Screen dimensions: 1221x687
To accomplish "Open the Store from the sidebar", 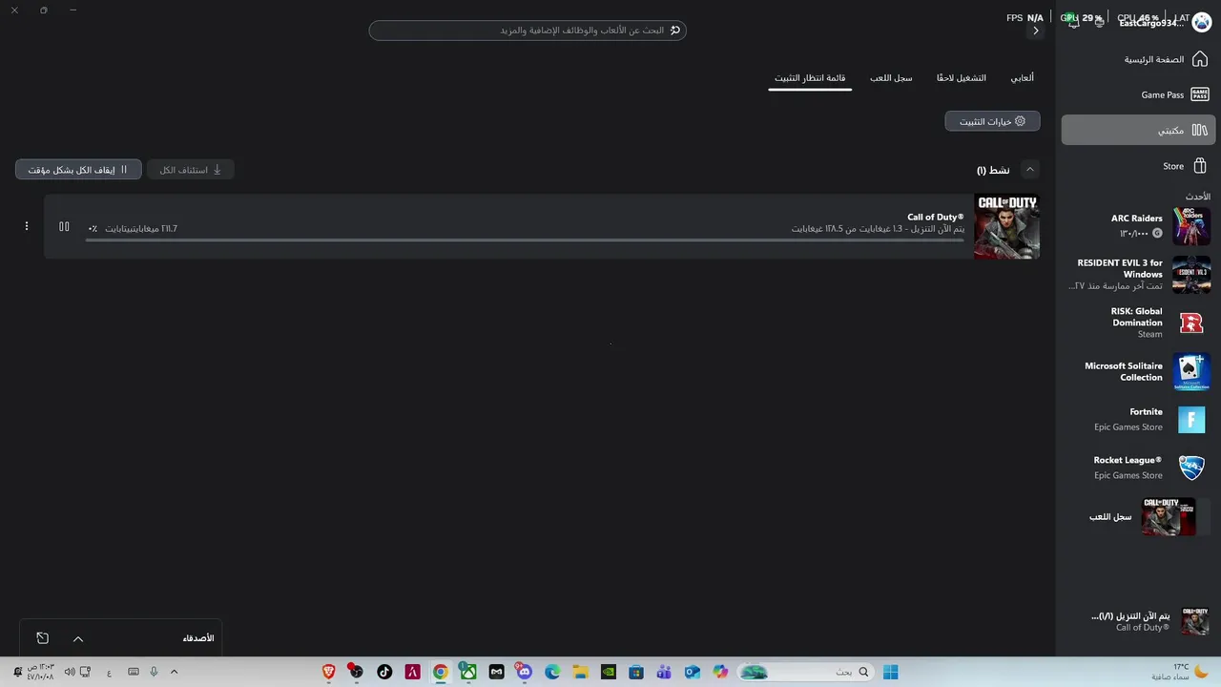I will click(1138, 166).
